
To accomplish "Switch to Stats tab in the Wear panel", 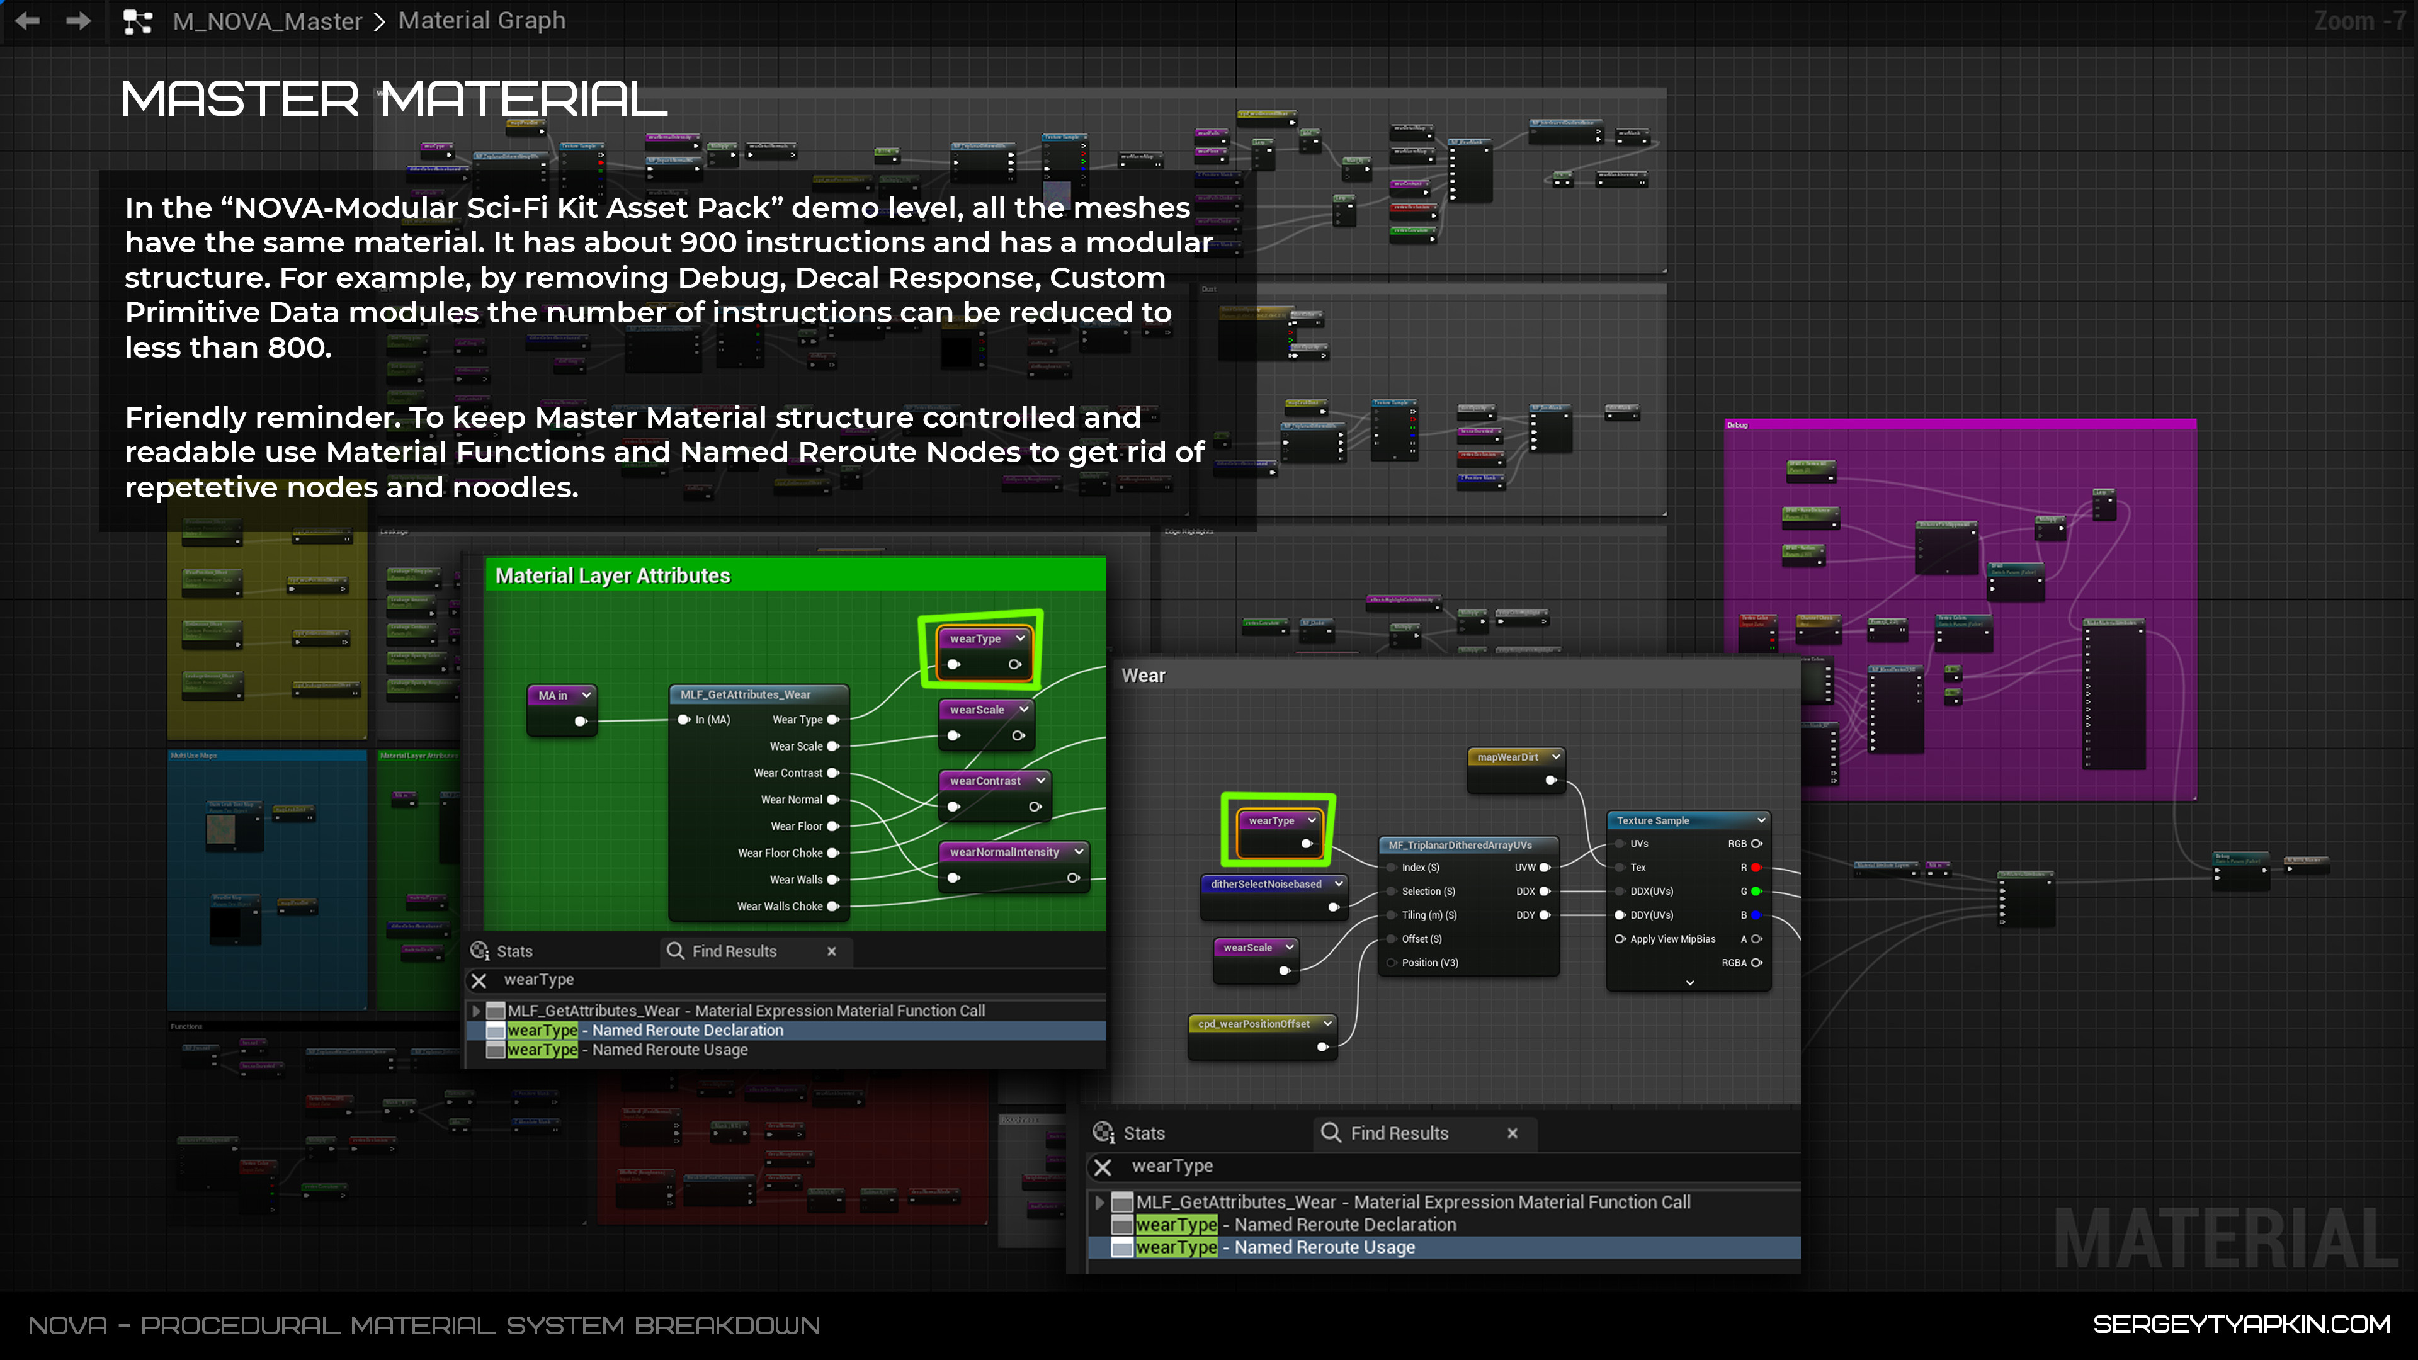I will click(1130, 1133).
